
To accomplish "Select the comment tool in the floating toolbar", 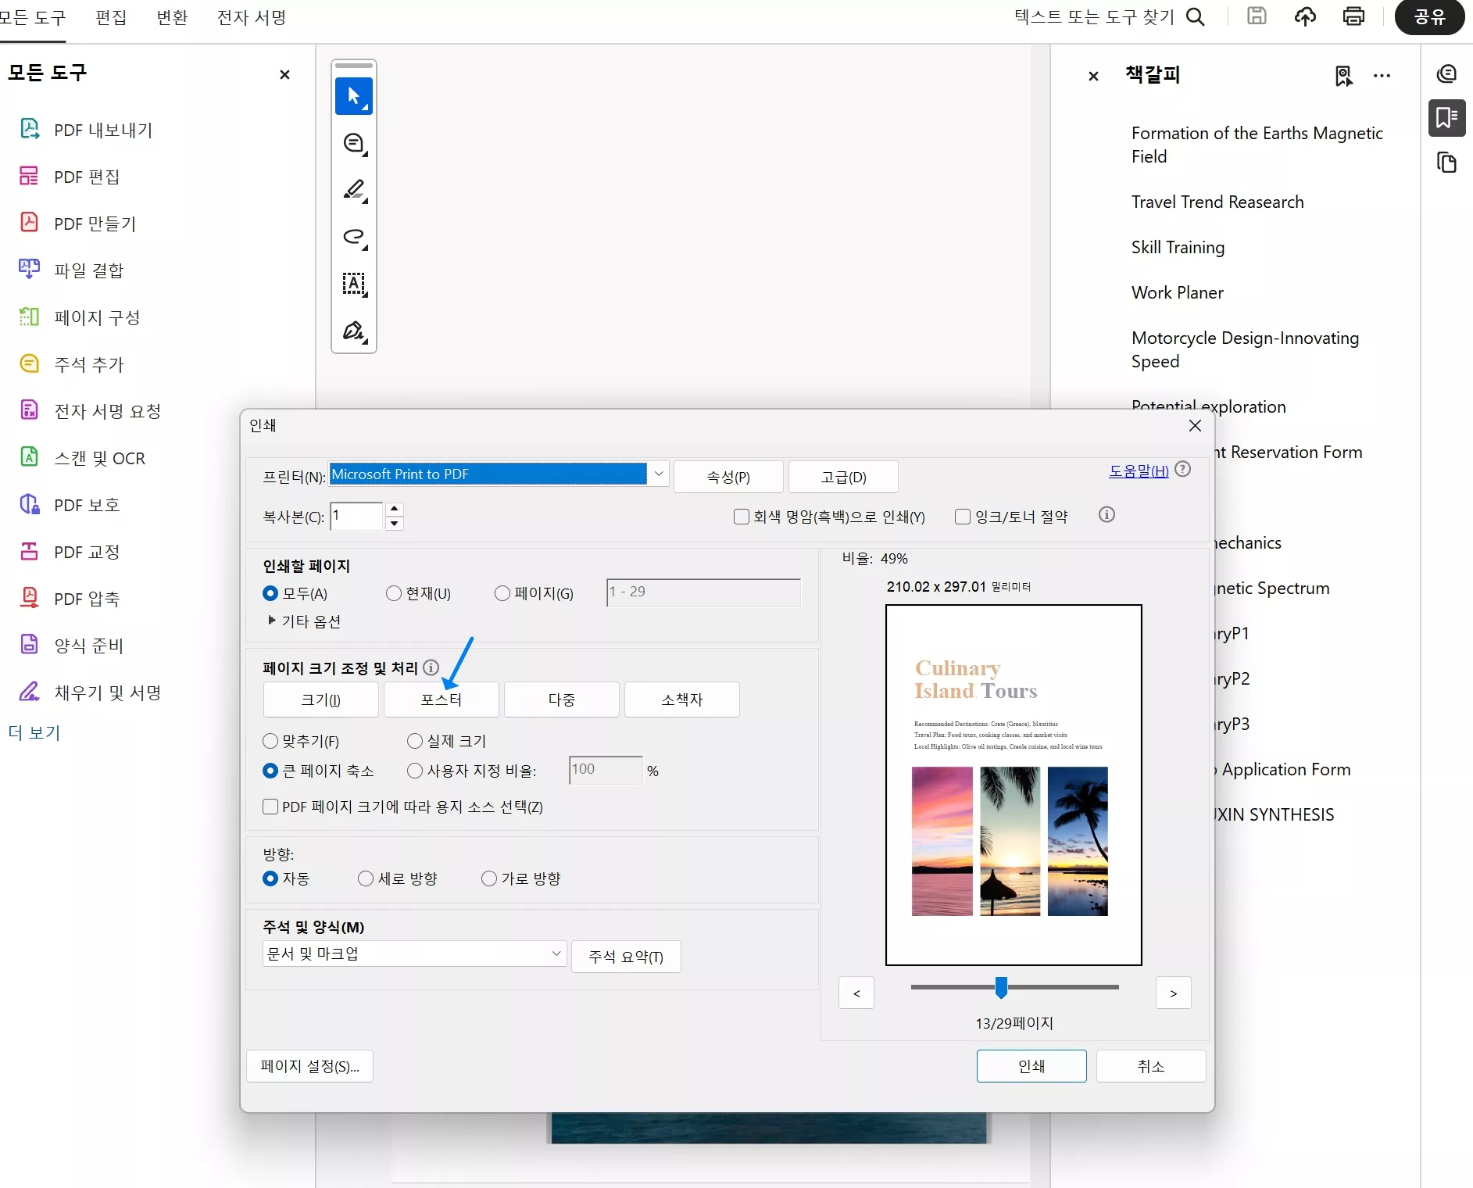I will pyautogui.click(x=354, y=143).
